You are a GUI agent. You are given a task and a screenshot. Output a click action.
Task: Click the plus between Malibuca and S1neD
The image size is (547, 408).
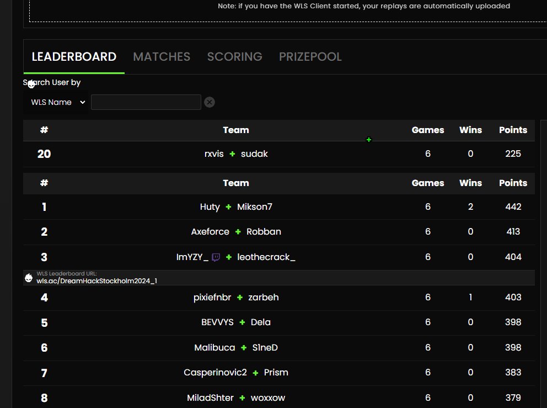click(x=244, y=348)
